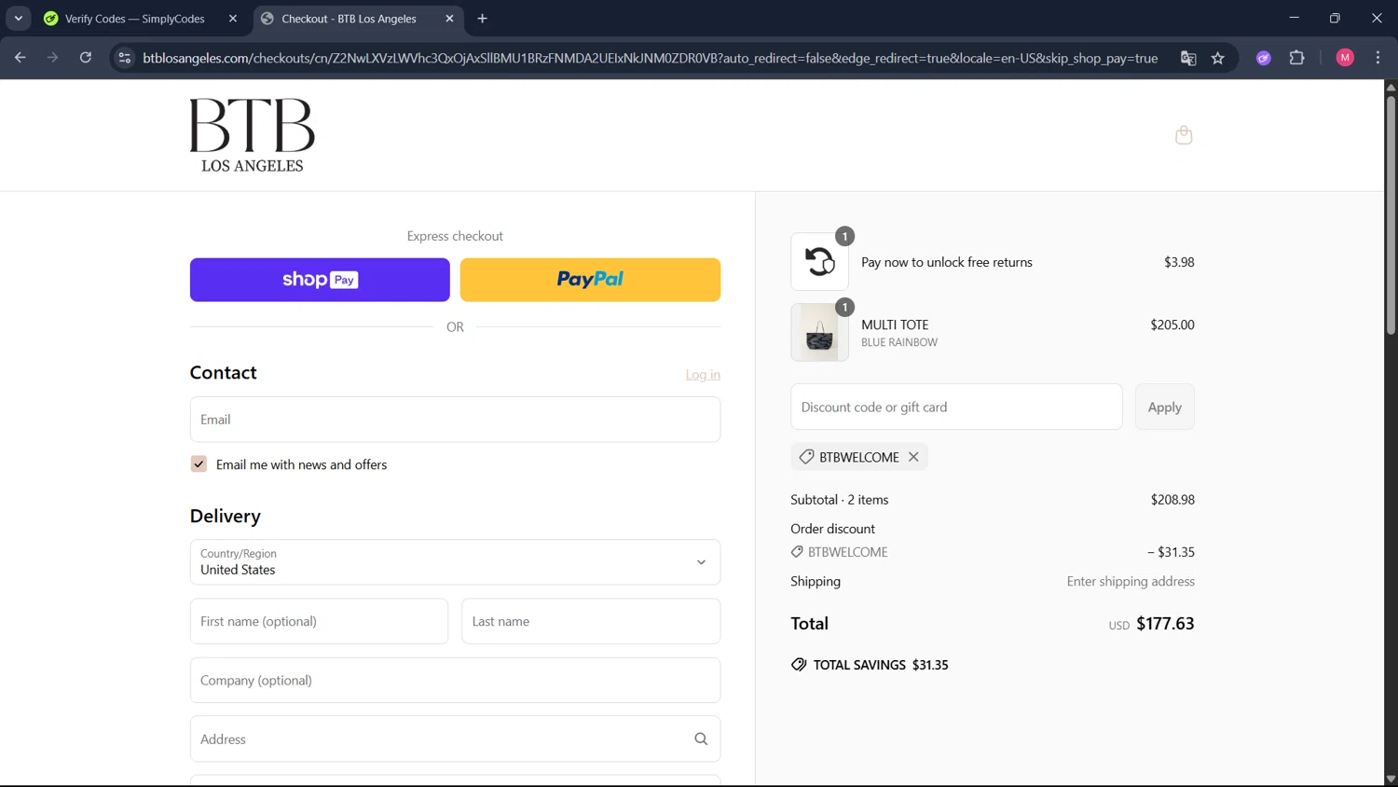The image size is (1398, 787).
Task: Pay with PayPal express button
Action: point(590,280)
